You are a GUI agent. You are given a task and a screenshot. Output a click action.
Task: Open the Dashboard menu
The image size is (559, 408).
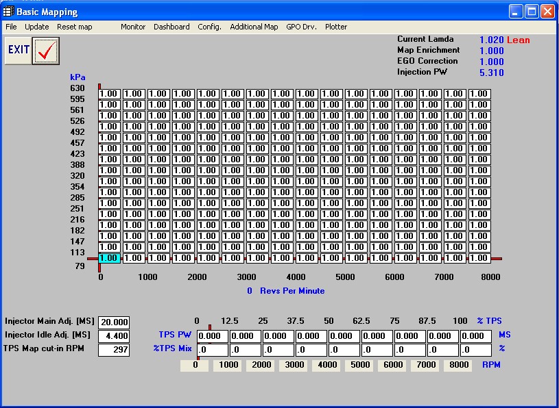[171, 27]
